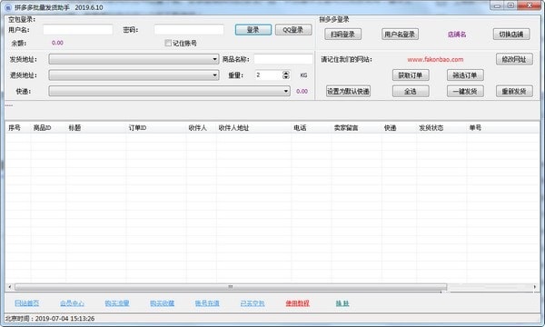This screenshot has height=327, width=545.
Task: Decrease weight with the spinner down arrow
Action: pos(286,77)
